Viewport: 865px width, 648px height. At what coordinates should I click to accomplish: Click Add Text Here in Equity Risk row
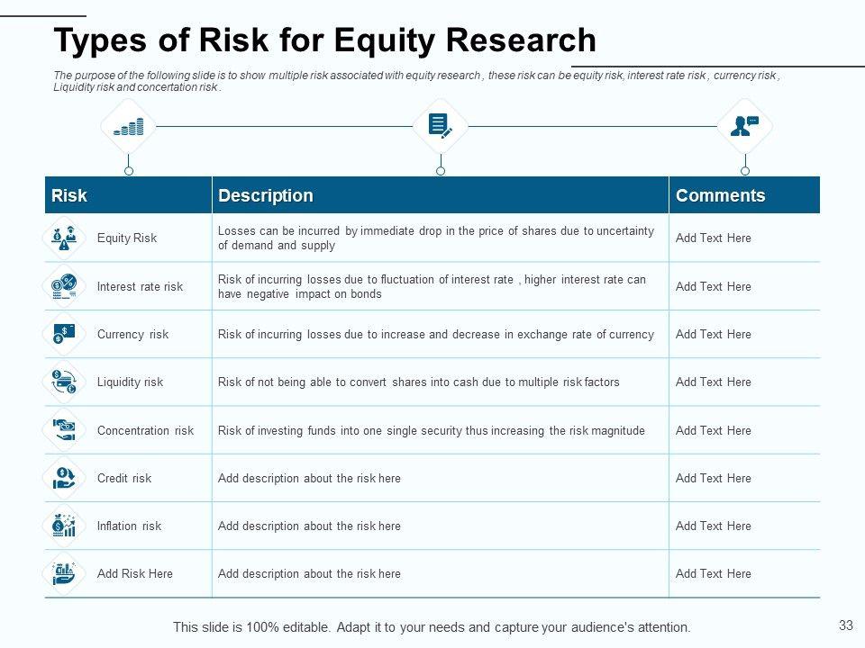coord(713,238)
